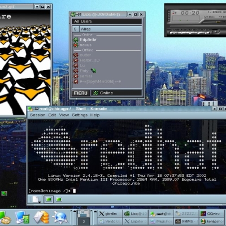Click the offline status icon beside serial
This screenshot has width=226, height=226.
point(76,76)
